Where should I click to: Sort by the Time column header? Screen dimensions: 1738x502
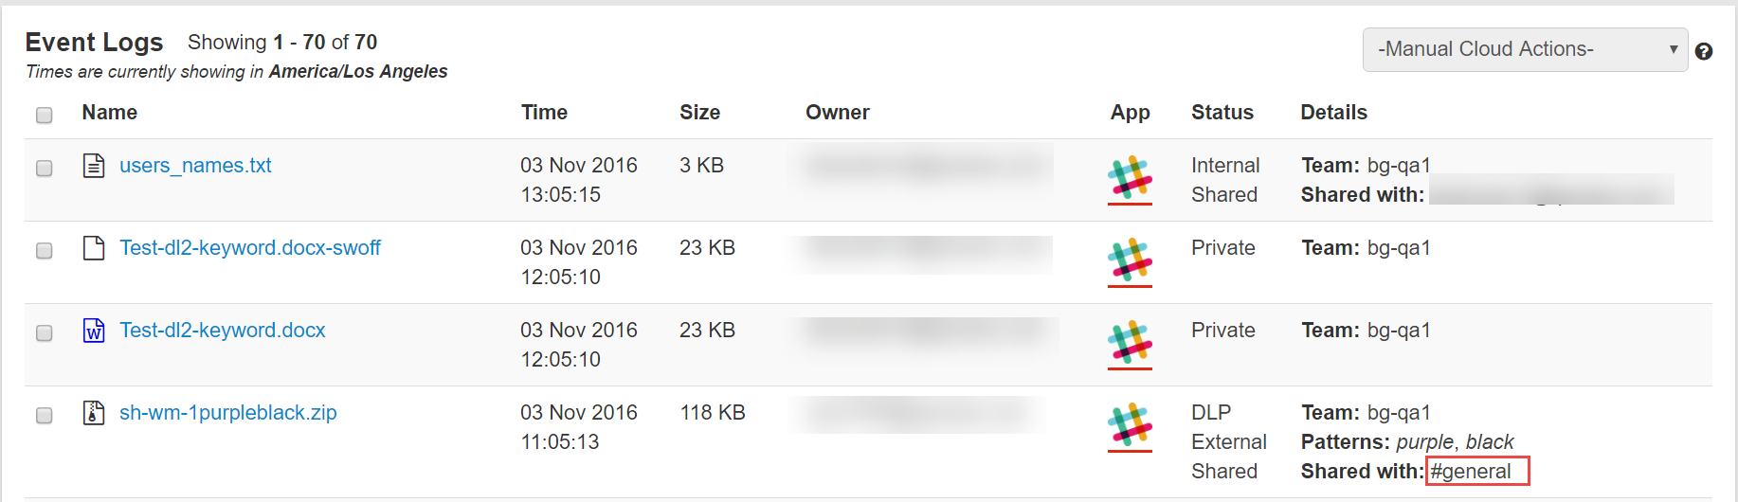coord(544,113)
